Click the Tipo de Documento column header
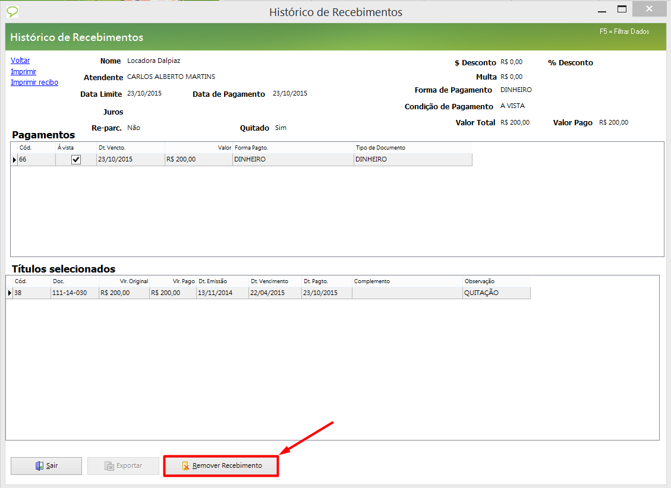The width and height of the screenshot is (671, 488). tap(412, 147)
